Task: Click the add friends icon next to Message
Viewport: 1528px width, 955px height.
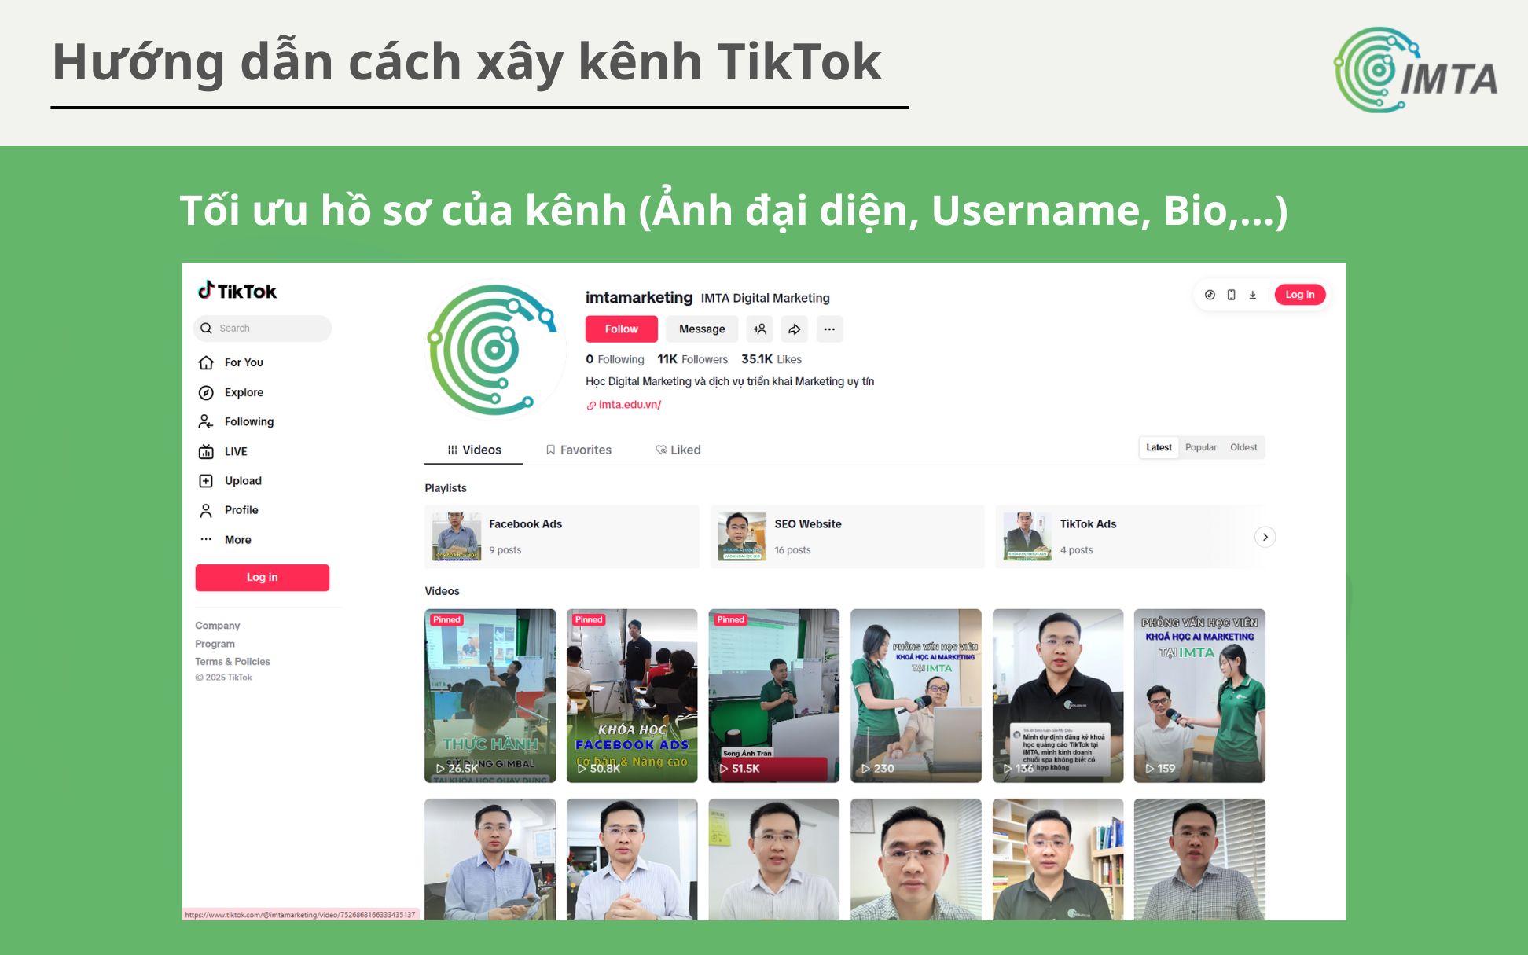Action: [759, 329]
